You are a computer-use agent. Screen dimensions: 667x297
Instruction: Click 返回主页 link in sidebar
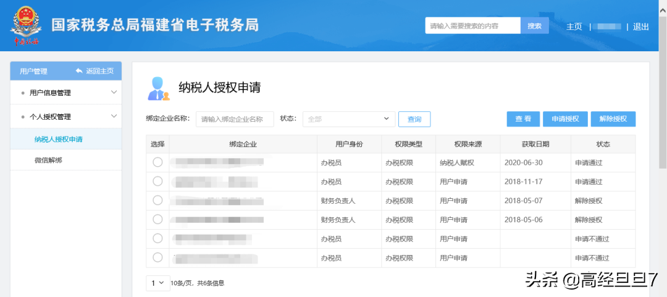click(x=100, y=71)
